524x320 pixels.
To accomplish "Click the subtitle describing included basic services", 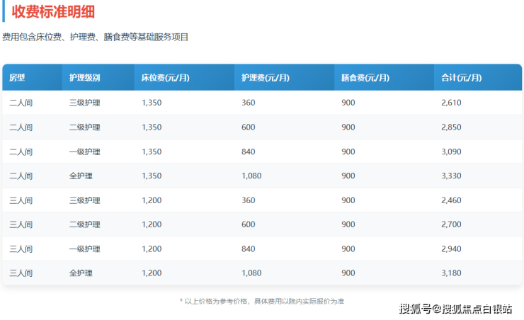I will (96, 37).
